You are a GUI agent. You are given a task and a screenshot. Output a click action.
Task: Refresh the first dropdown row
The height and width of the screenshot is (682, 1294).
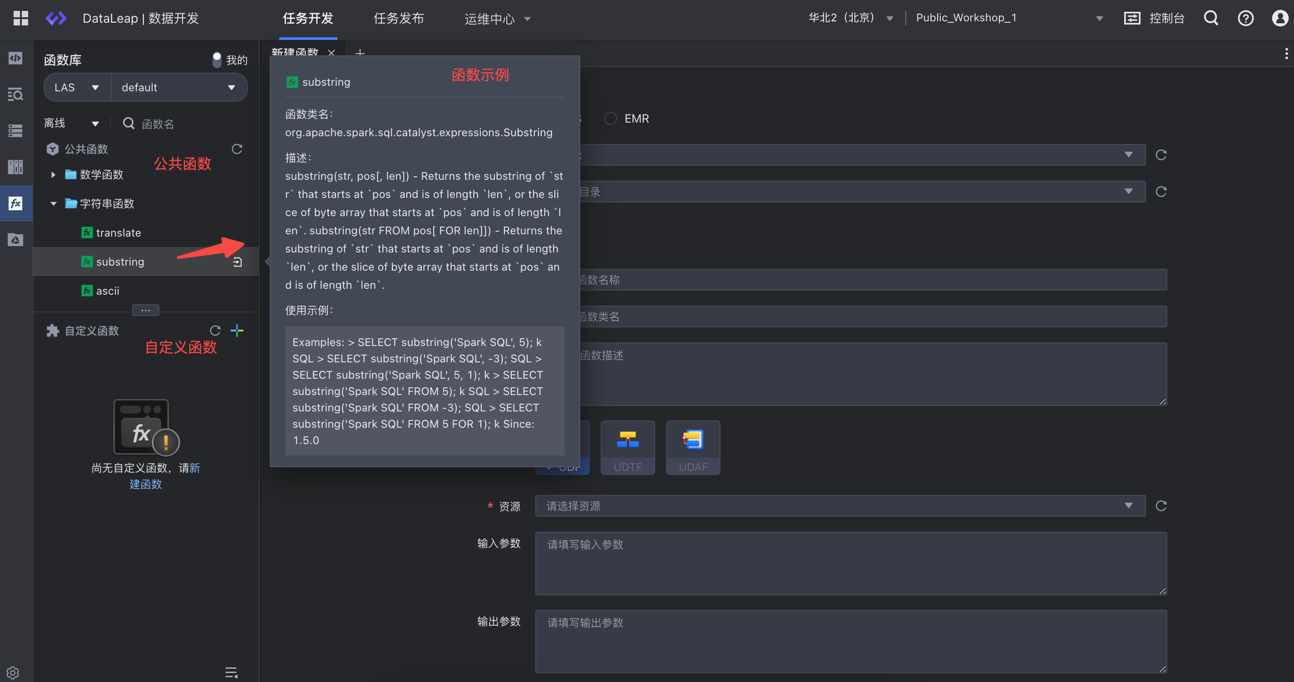point(1161,155)
